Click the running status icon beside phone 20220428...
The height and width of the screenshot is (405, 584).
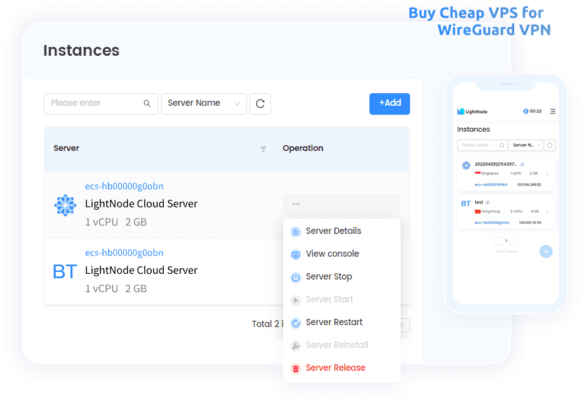522,164
